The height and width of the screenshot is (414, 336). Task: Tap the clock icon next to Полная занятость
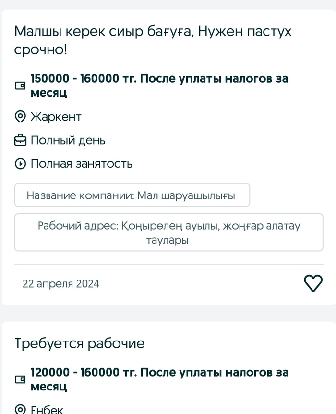coord(20,164)
